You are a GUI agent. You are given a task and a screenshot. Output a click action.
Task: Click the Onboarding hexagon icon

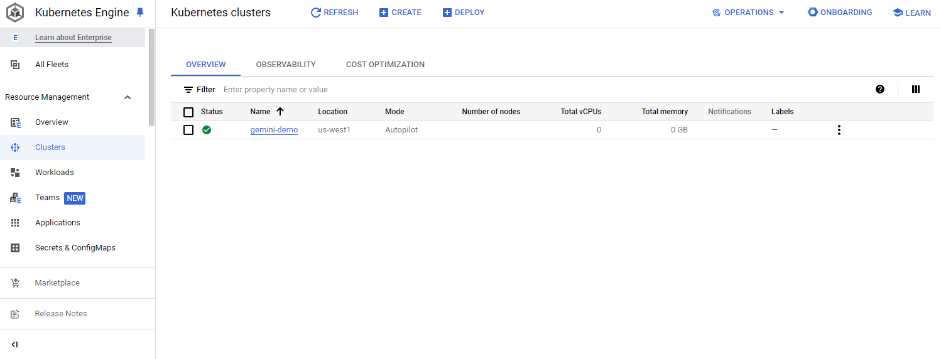point(813,12)
